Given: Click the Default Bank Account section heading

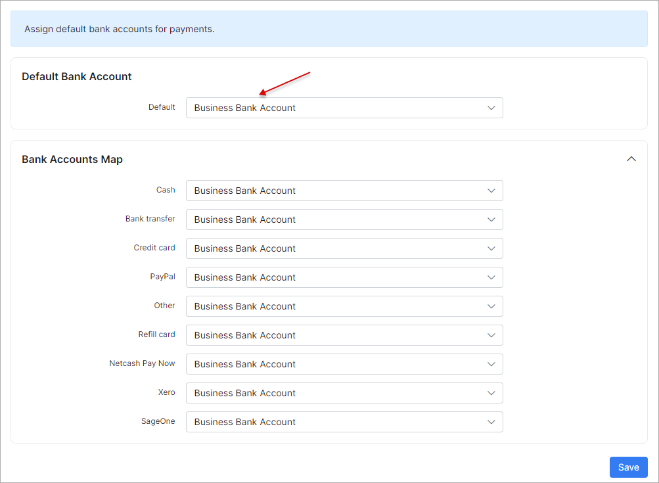Looking at the screenshot, I should pyautogui.click(x=76, y=76).
